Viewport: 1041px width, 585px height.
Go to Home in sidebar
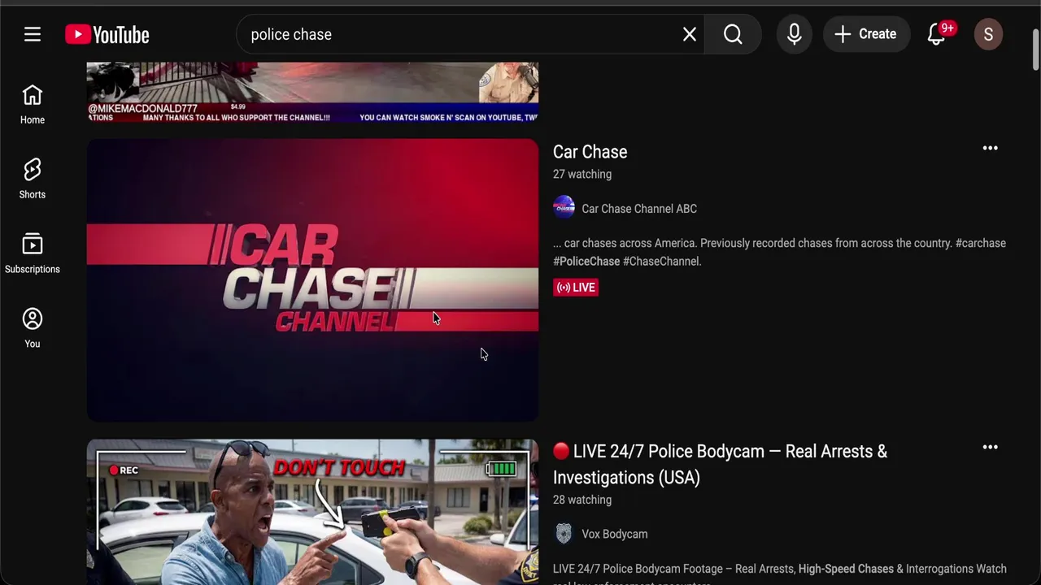click(x=33, y=105)
